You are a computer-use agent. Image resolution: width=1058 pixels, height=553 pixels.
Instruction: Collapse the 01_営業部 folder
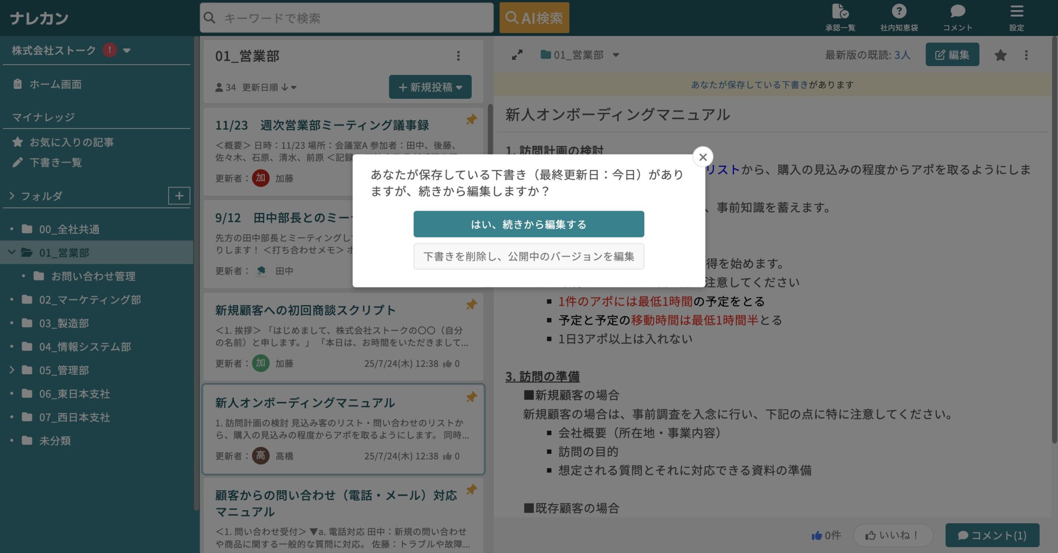(x=12, y=252)
